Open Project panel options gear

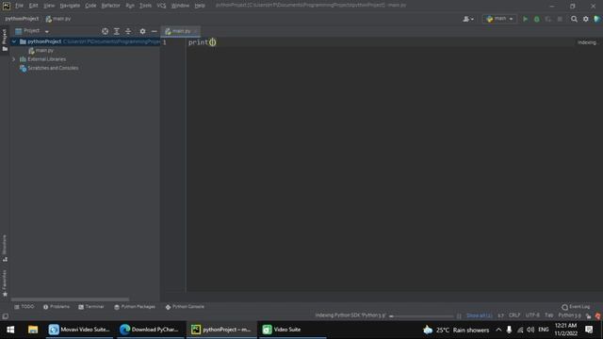(142, 31)
